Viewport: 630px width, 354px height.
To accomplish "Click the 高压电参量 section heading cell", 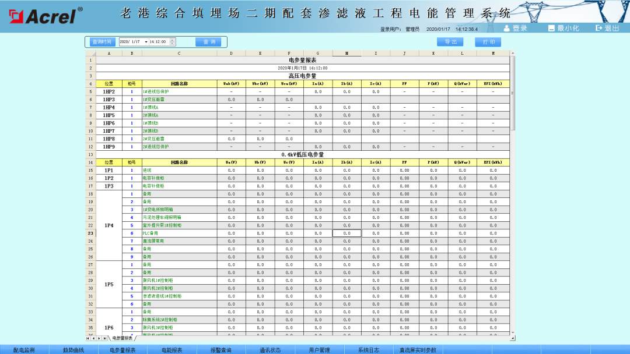I will pyautogui.click(x=303, y=76).
